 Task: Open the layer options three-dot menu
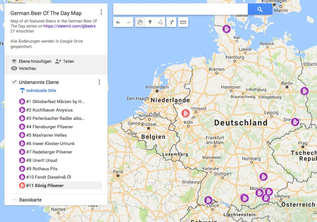coord(99,82)
